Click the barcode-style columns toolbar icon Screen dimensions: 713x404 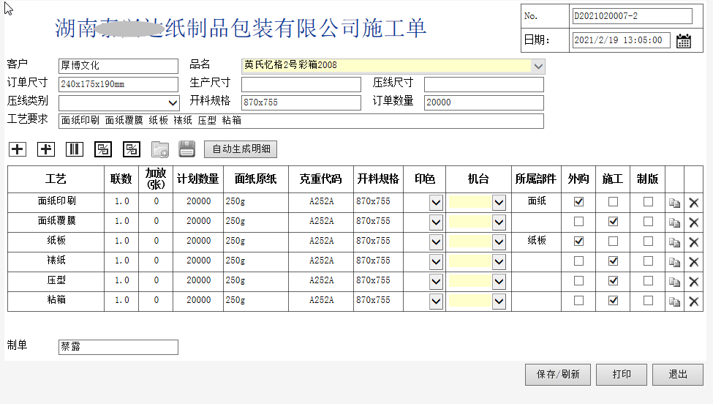coord(74,149)
